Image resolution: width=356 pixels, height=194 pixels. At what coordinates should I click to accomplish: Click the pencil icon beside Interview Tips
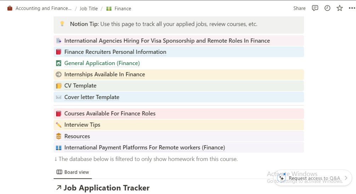[59, 125]
